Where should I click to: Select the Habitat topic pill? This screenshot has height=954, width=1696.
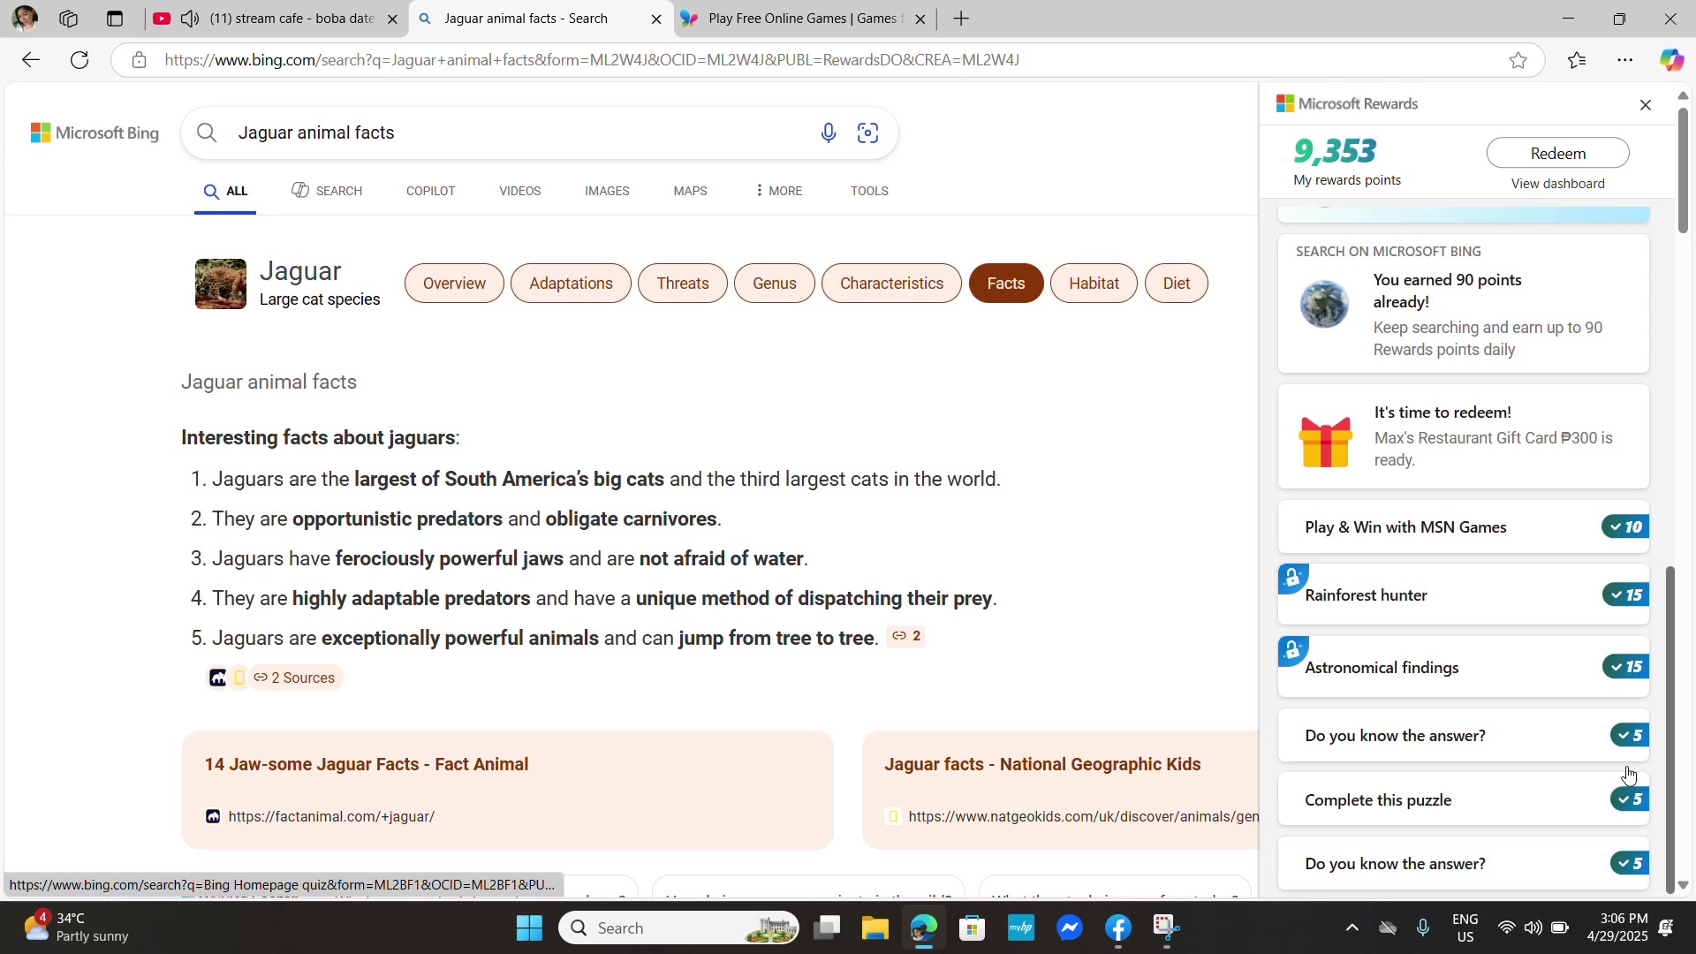(1094, 284)
